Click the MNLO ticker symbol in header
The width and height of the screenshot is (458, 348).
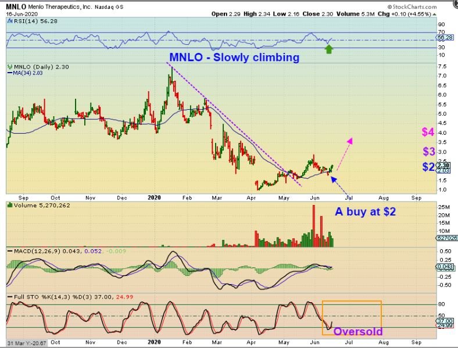tap(16, 7)
